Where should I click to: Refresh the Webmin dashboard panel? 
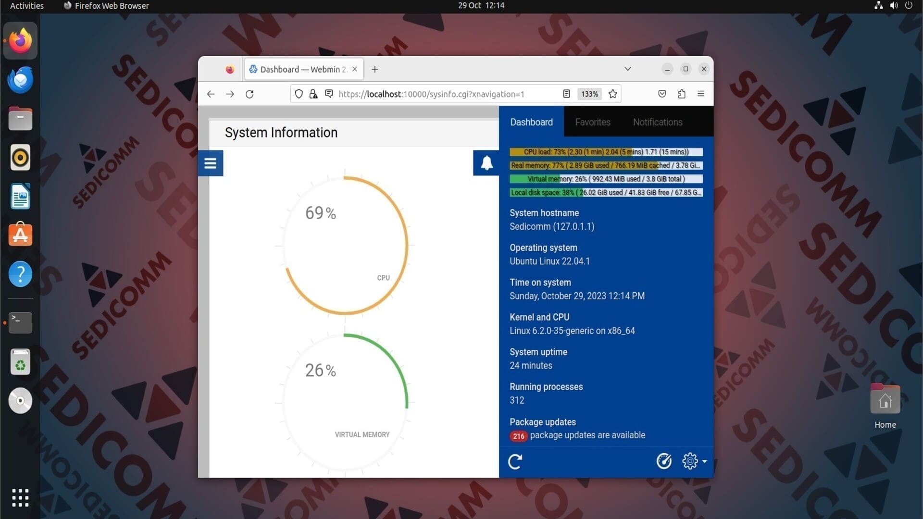pyautogui.click(x=515, y=462)
